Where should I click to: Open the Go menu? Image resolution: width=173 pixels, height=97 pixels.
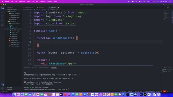33,2
